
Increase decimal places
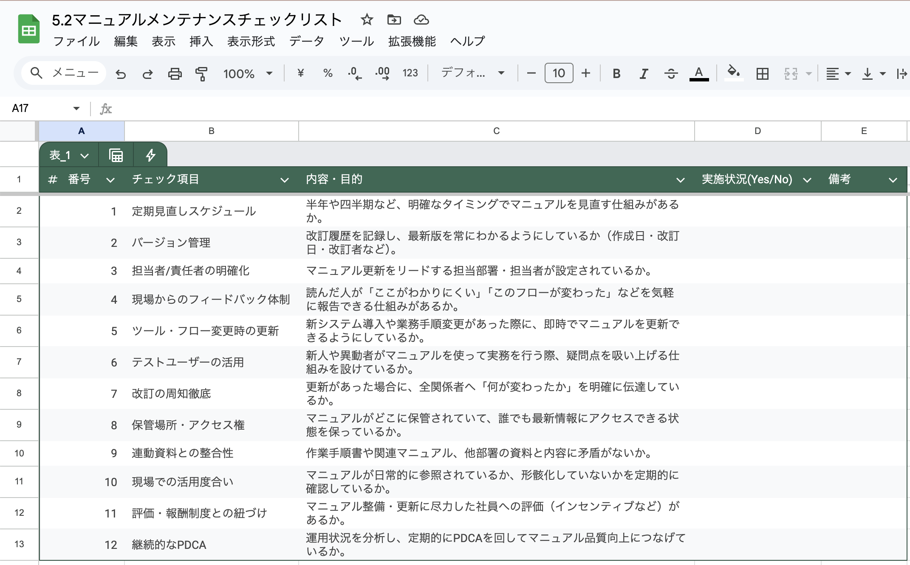[381, 73]
